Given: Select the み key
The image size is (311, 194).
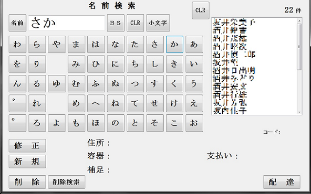Looking at the screenshot, I should (x=76, y=64).
